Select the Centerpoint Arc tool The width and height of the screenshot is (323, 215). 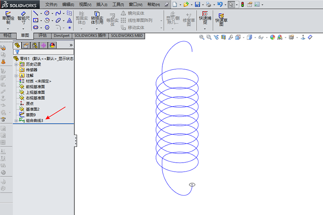click(x=47, y=20)
